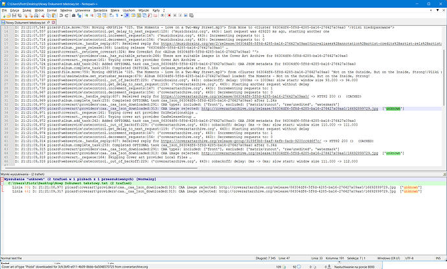Open Replace dialog from the toolbar
Image resolution: width=447 pixels, height=269 pixels.
click(x=79, y=16)
